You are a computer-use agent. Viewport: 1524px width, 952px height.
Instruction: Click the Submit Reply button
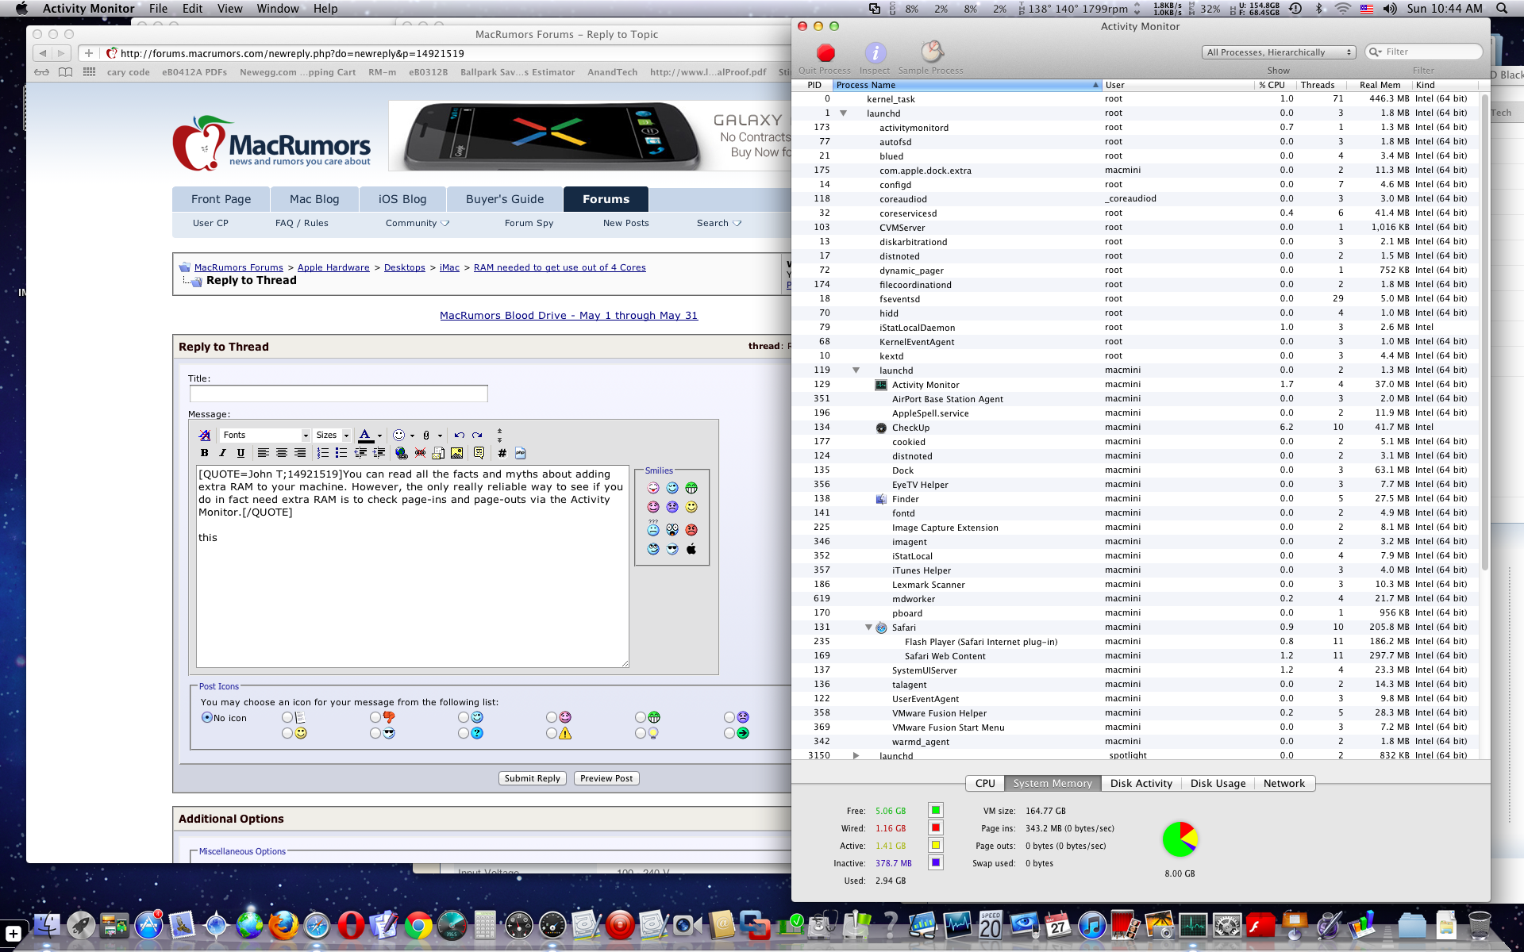click(x=533, y=778)
